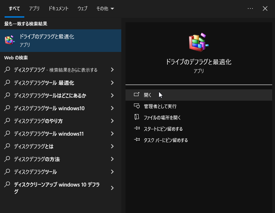This screenshot has width=275, height=213.
Task: Select スタートにピン留めする
Action: coord(199,129)
